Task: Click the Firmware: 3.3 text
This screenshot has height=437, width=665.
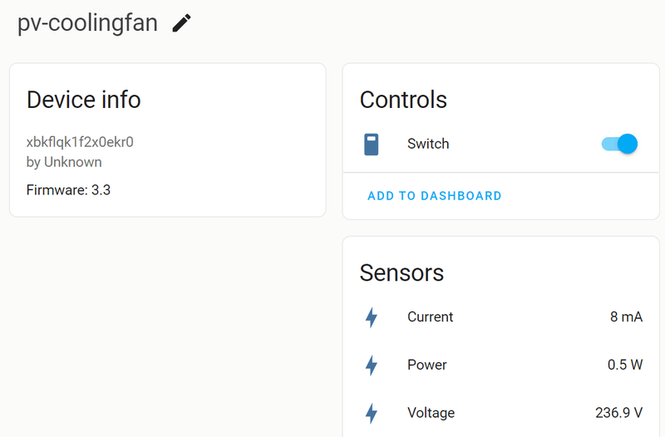Action: tap(68, 189)
